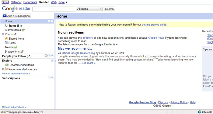Open Documents from the top bar
213x114 pixels.
30,2
